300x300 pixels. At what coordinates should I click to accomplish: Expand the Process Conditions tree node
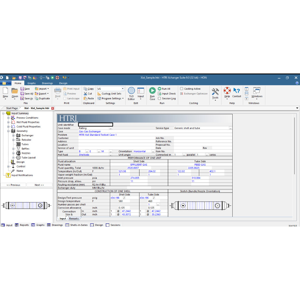pos(8,118)
